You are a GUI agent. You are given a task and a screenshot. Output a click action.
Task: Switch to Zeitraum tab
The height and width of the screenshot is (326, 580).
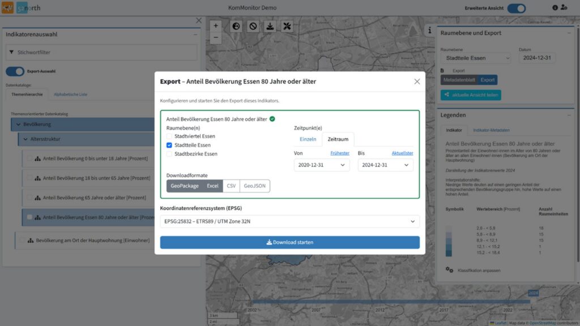pyautogui.click(x=338, y=139)
